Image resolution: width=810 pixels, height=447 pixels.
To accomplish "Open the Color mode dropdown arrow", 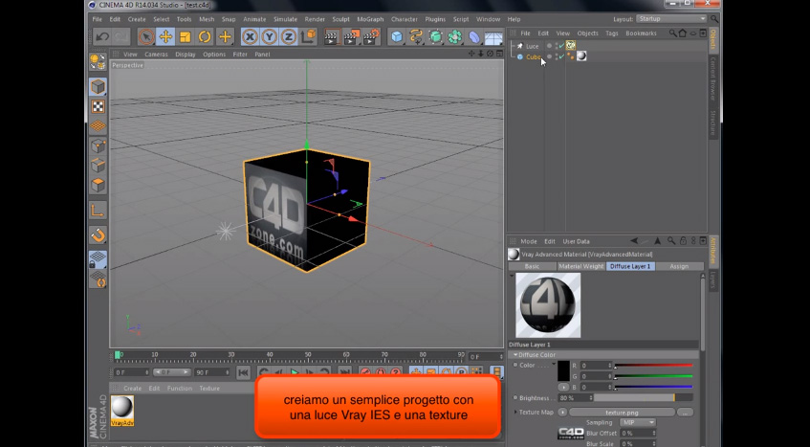I will coord(554,365).
